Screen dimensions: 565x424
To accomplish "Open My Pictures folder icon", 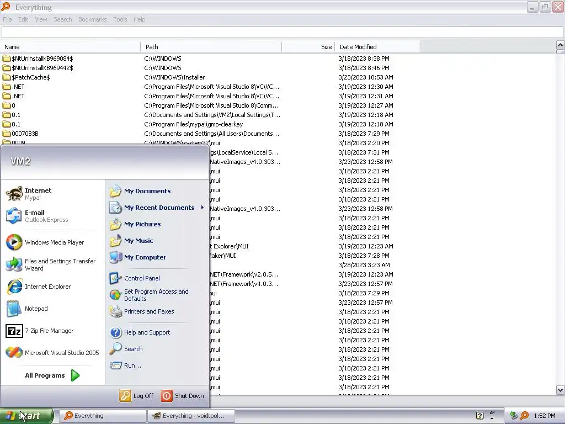I will [115, 224].
